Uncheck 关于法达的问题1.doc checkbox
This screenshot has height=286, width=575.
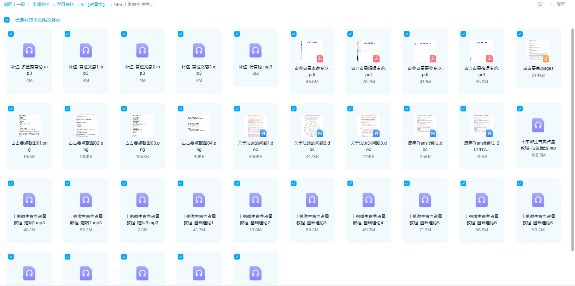click(237, 109)
